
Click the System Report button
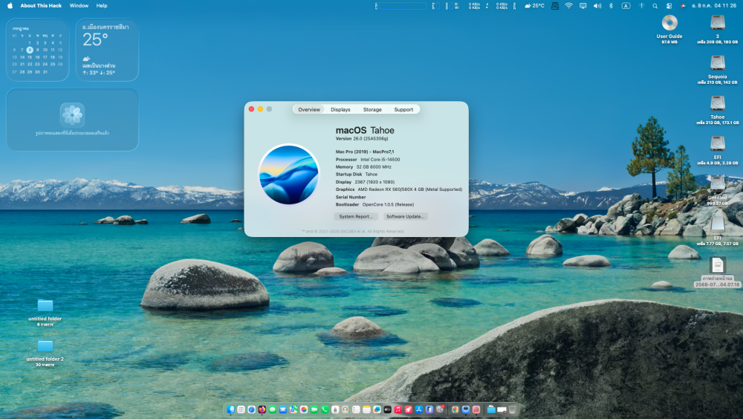tap(355, 217)
